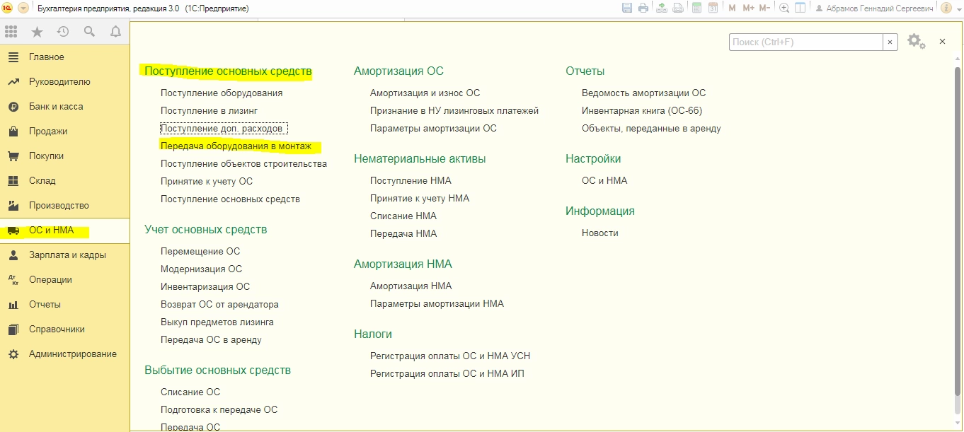Open Параметры амортизации НМА
Viewport: 964px width, 432px height.
point(437,303)
